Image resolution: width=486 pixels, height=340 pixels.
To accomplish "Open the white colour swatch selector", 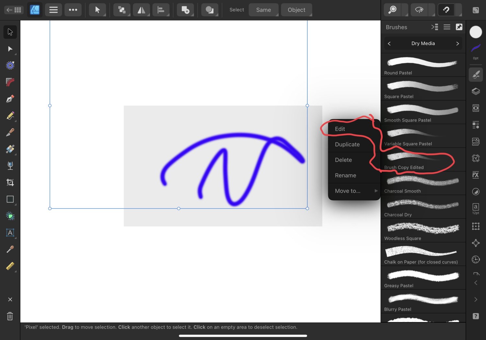I will click(x=476, y=32).
